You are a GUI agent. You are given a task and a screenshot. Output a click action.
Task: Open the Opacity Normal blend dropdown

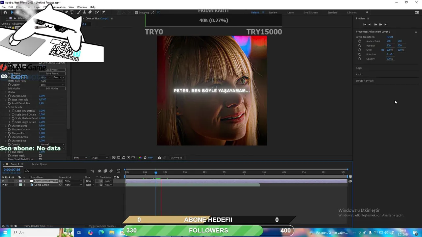point(52,145)
